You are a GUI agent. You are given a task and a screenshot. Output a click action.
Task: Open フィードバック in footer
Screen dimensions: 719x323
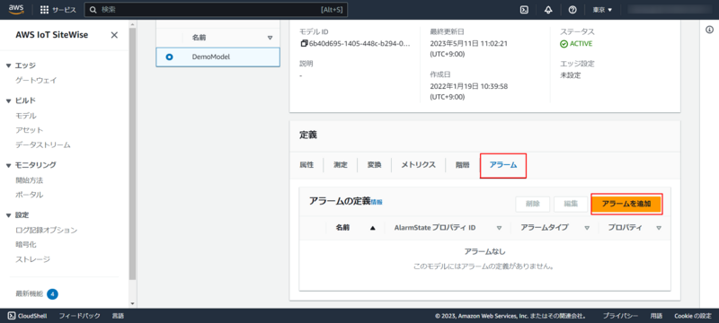coord(79,316)
